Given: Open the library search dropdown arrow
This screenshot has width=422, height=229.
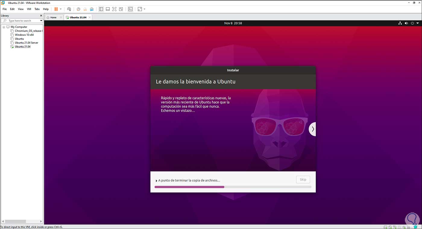Looking at the screenshot, I should tap(41, 21).
